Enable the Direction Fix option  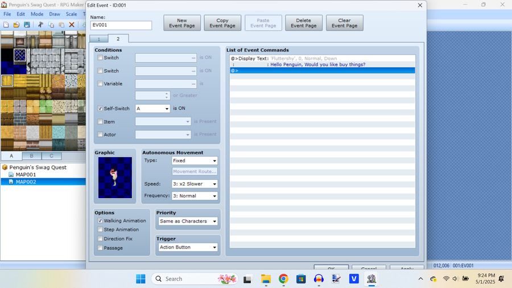100,238
